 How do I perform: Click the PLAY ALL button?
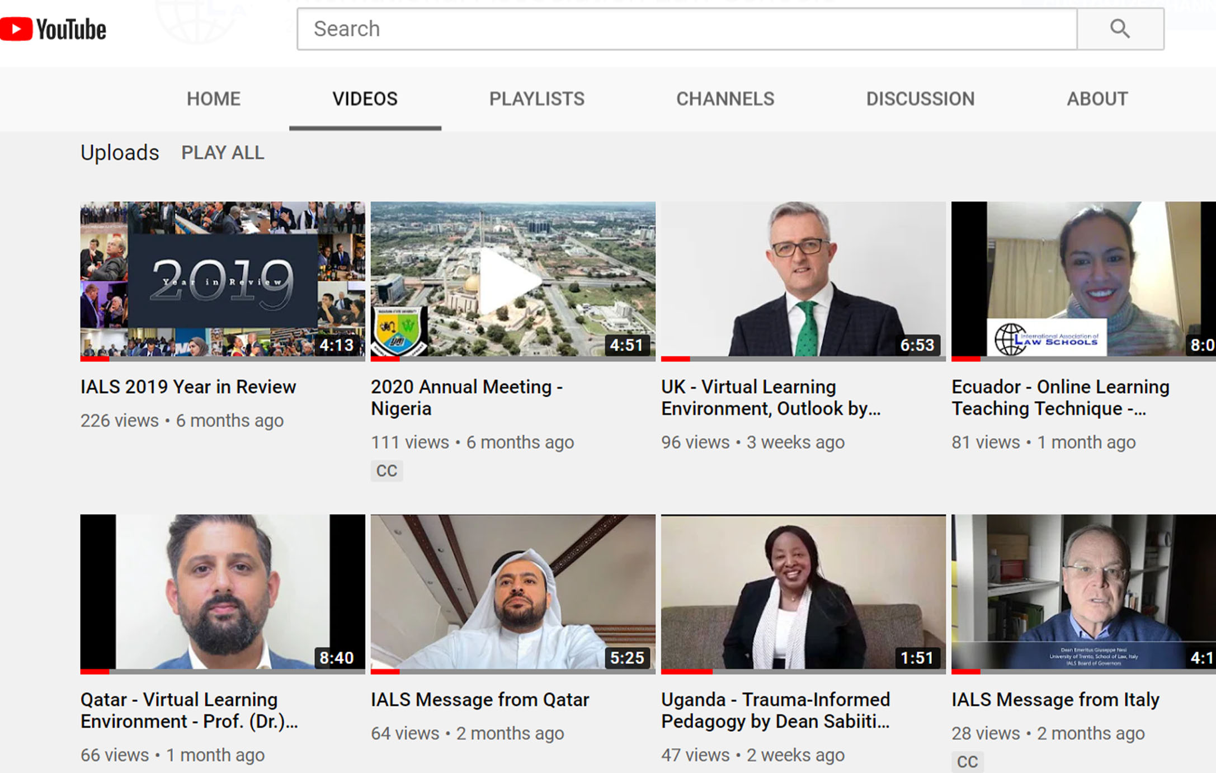coord(223,153)
